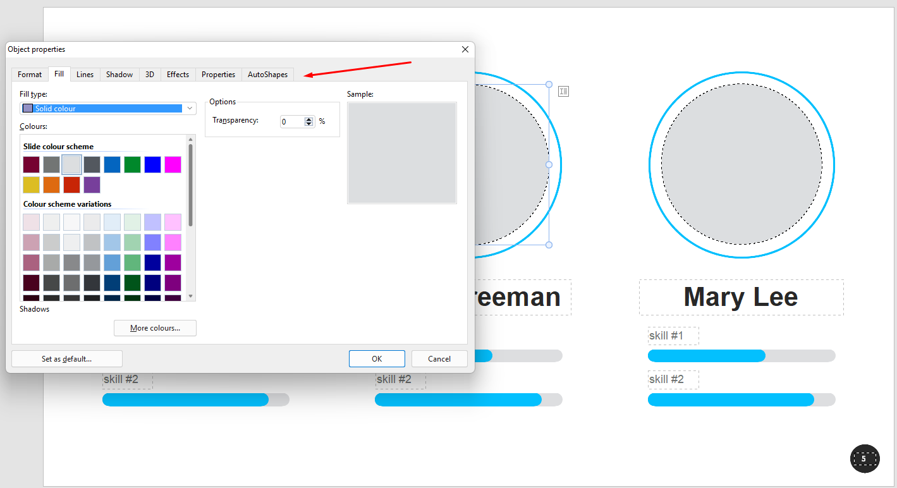897x488 pixels.
Task: Open the Lines tab
Action: coord(85,75)
